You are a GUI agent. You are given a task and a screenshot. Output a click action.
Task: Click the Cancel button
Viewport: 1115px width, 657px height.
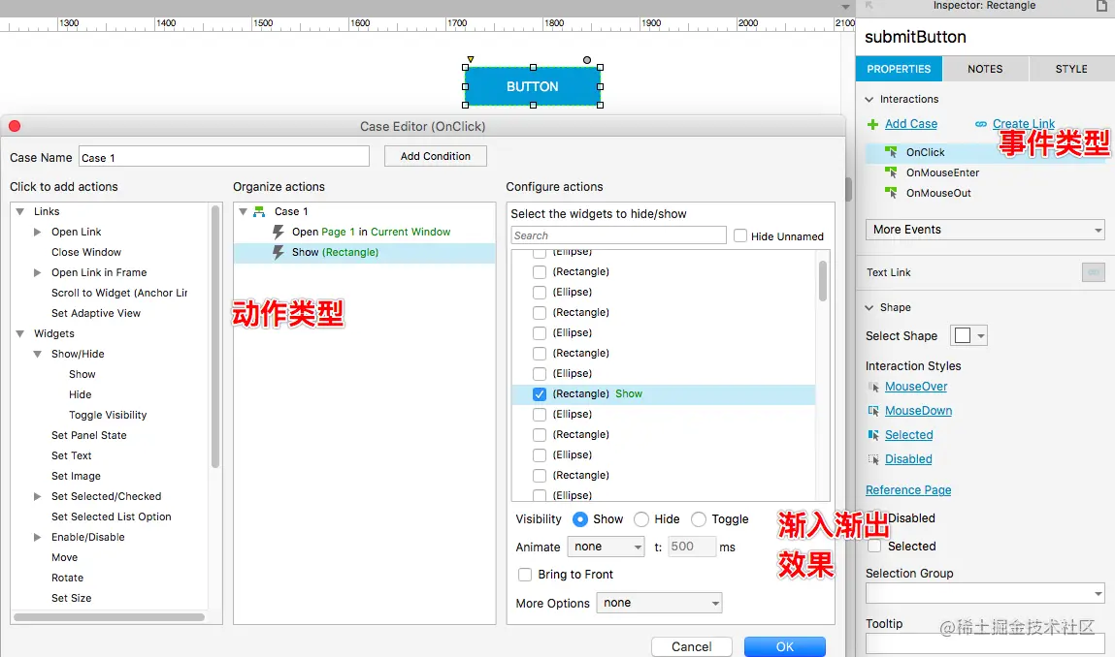click(691, 647)
